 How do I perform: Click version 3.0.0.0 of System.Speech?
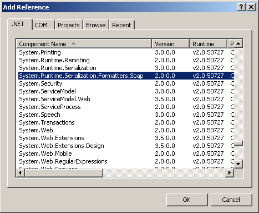pos(165,115)
